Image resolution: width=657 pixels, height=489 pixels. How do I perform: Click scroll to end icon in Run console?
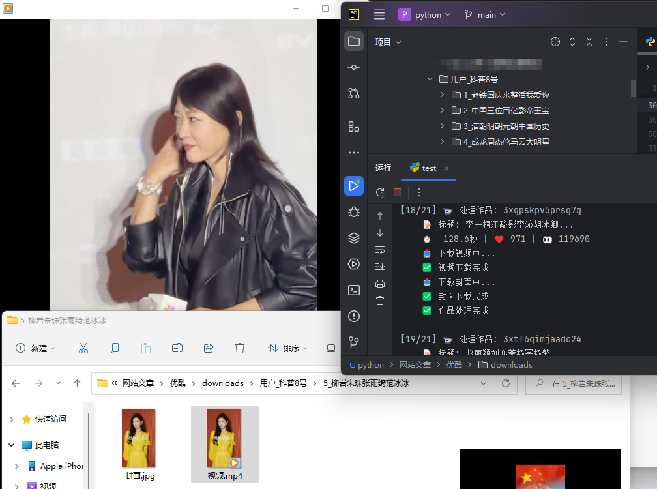click(x=380, y=267)
